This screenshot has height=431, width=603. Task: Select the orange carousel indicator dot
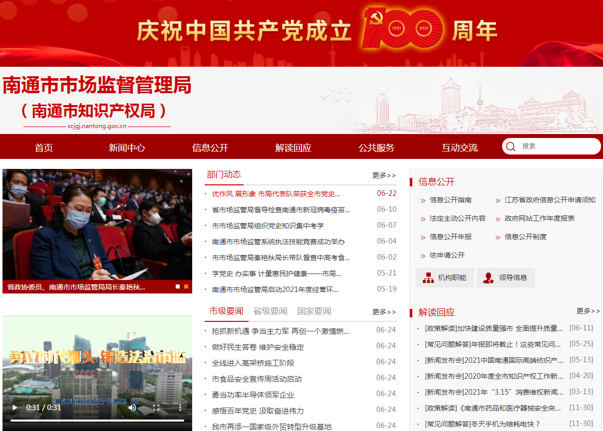click(186, 287)
